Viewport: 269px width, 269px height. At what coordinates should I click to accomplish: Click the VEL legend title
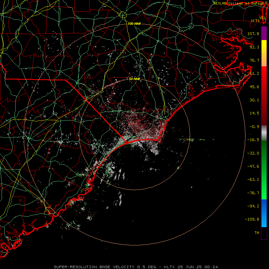point(263,18)
